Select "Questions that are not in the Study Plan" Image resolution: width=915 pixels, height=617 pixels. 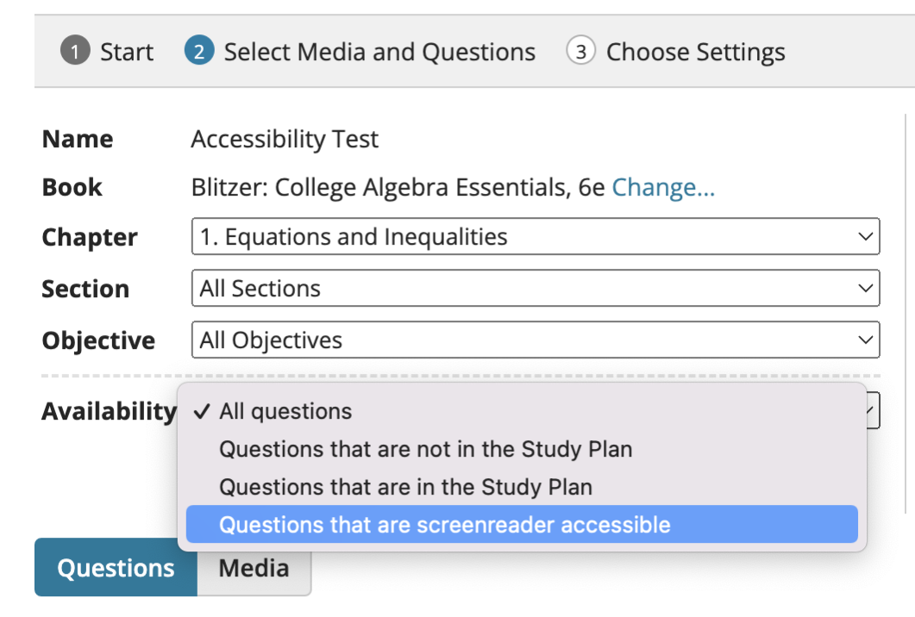click(426, 449)
